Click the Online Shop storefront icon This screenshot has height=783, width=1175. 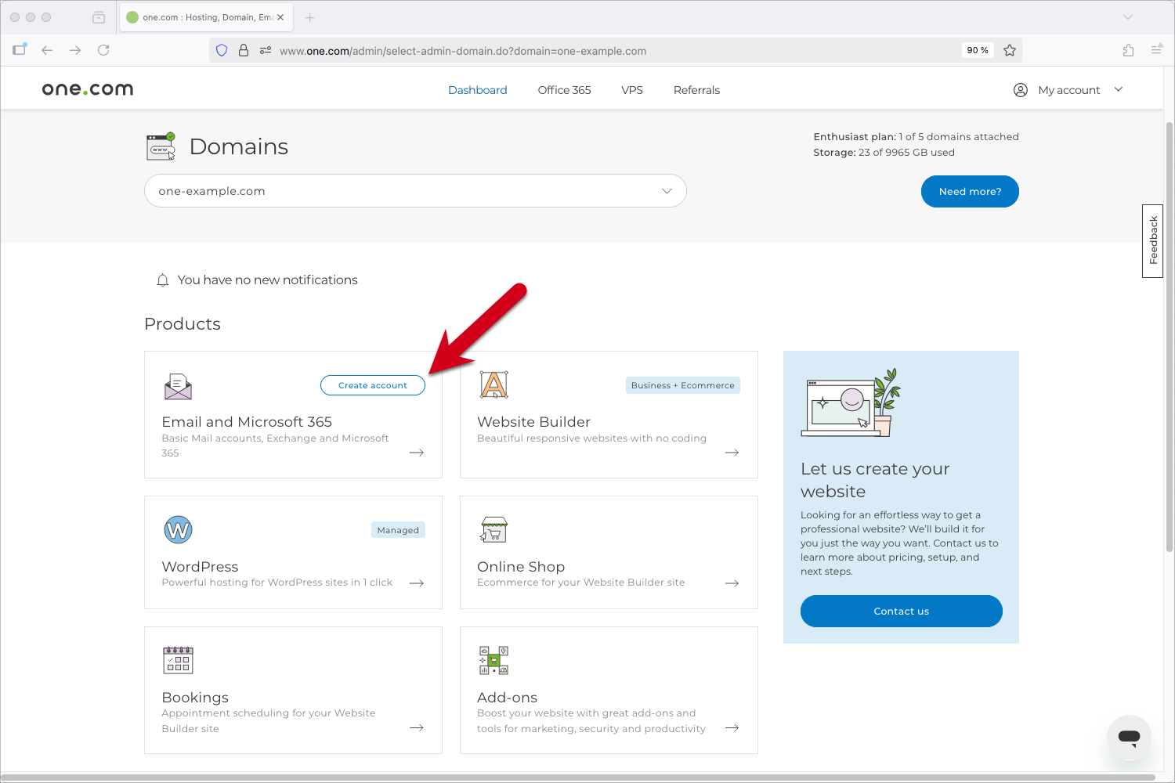pyautogui.click(x=493, y=529)
